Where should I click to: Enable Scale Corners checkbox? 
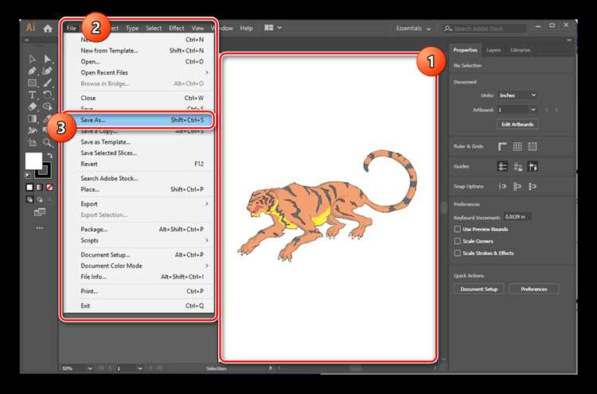coord(457,241)
